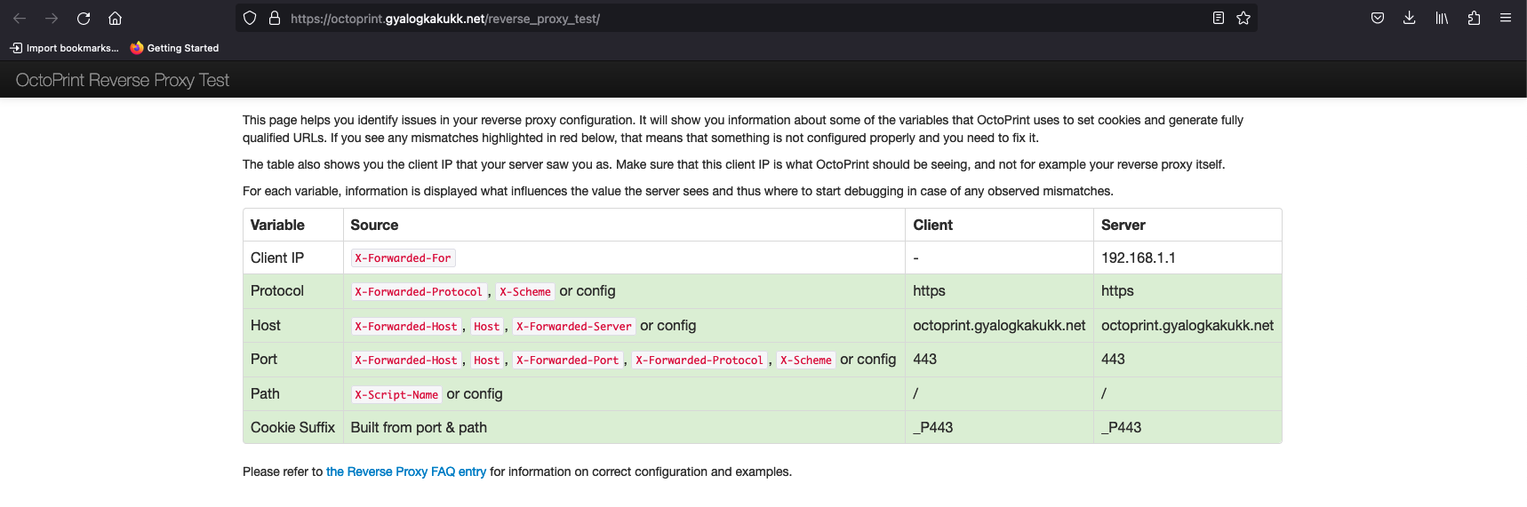This screenshot has width=1527, height=507.
Task: Click the OctoPrint Reverse Proxy Test title
Action: click(x=123, y=80)
